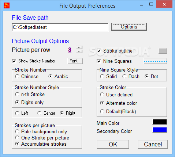Click the File Save path text field

[60, 27]
